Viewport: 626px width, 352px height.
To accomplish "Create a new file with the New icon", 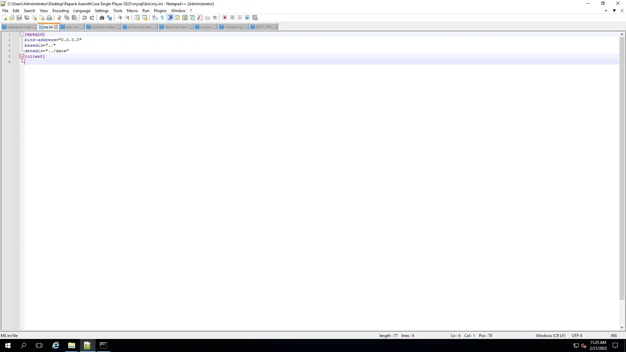I will [x=5, y=18].
